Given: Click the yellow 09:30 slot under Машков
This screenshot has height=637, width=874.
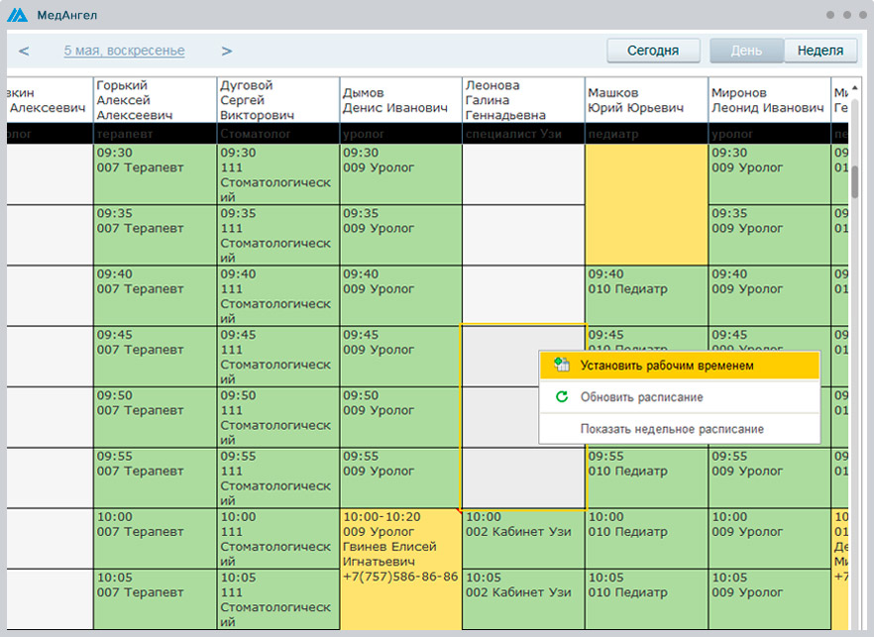Looking at the screenshot, I should (x=646, y=204).
